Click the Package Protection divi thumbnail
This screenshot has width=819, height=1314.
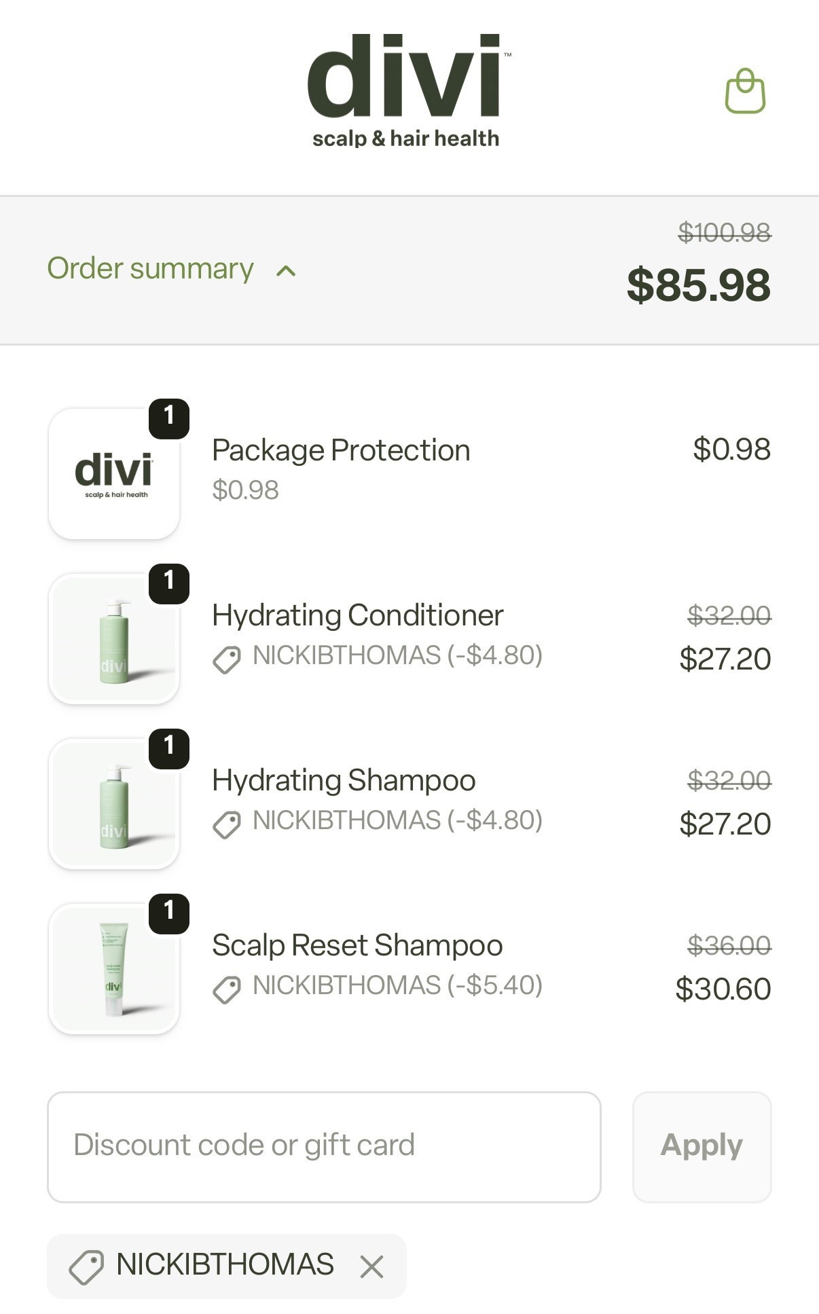(x=113, y=473)
